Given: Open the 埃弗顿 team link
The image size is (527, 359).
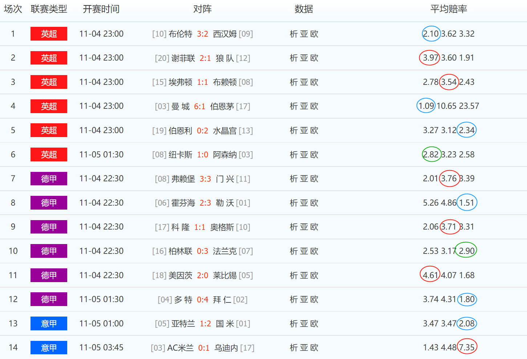Looking at the screenshot, I should click(x=181, y=82).
